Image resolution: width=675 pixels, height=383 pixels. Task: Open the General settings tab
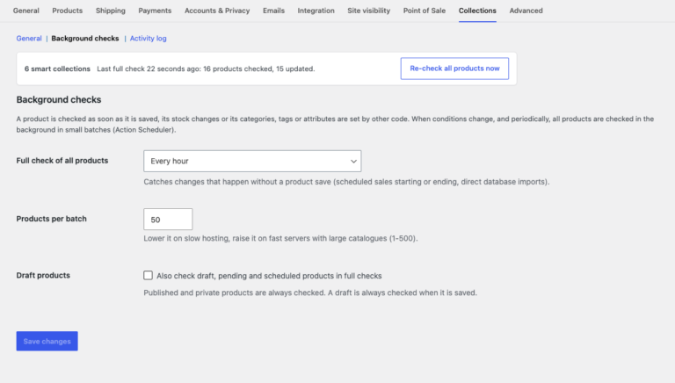pos(25,11)
